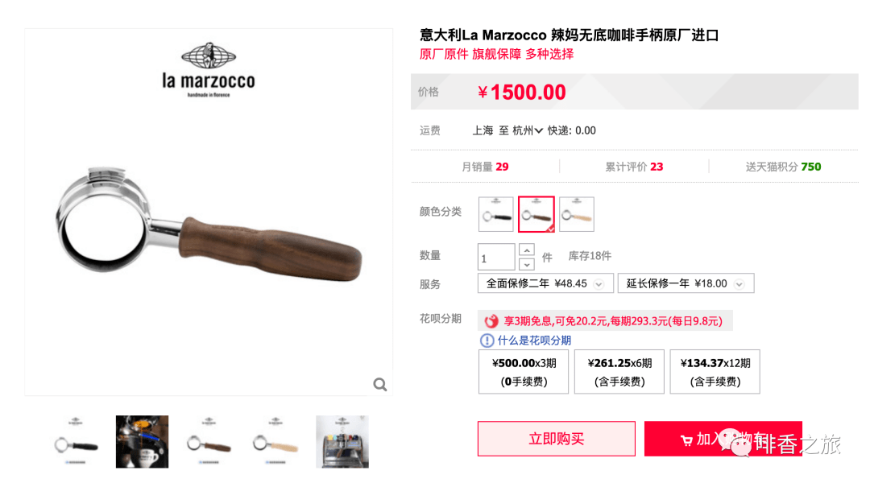Image resolution: width=870 pixels, height=483 pixels.
Task: View the espresso machine thumbnail image
Action: click(342, 442)
